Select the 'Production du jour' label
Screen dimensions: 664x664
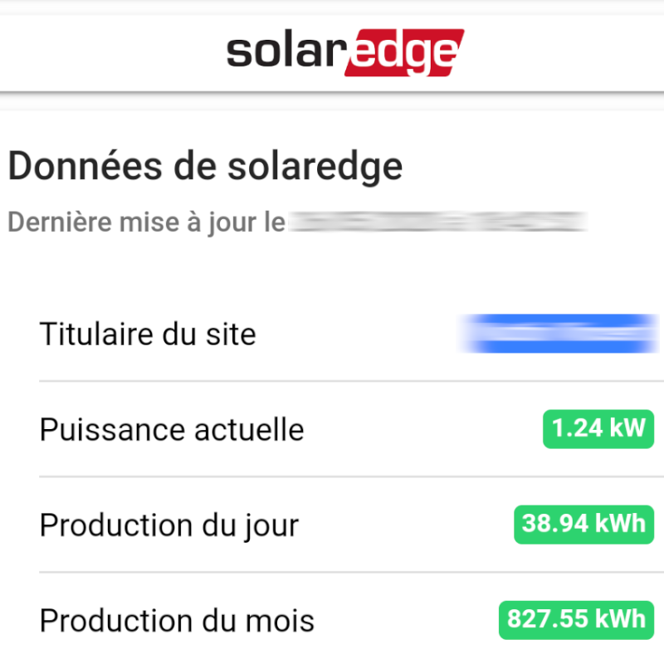[169, 525]
